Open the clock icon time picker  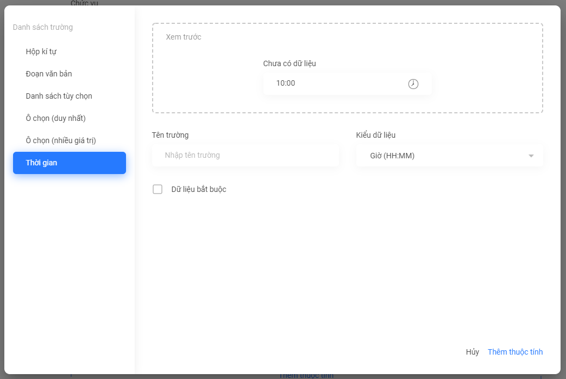tap(413, 84)
